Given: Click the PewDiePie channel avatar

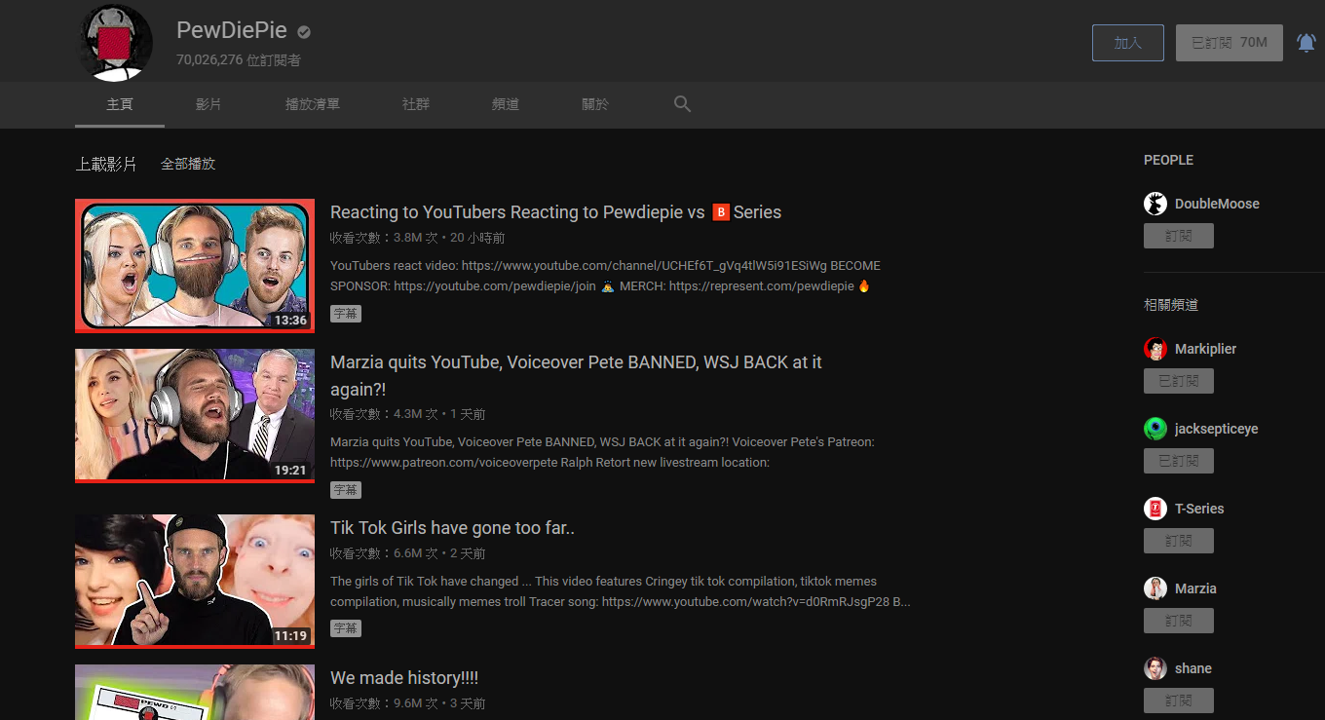Looking at the screenshot, I should click(115, 43).
